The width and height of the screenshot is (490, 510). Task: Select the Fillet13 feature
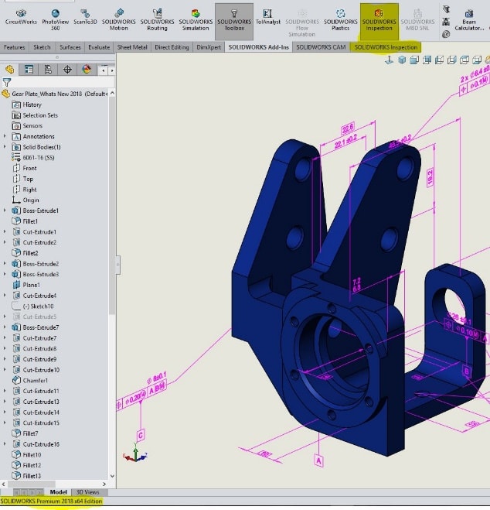26,476
